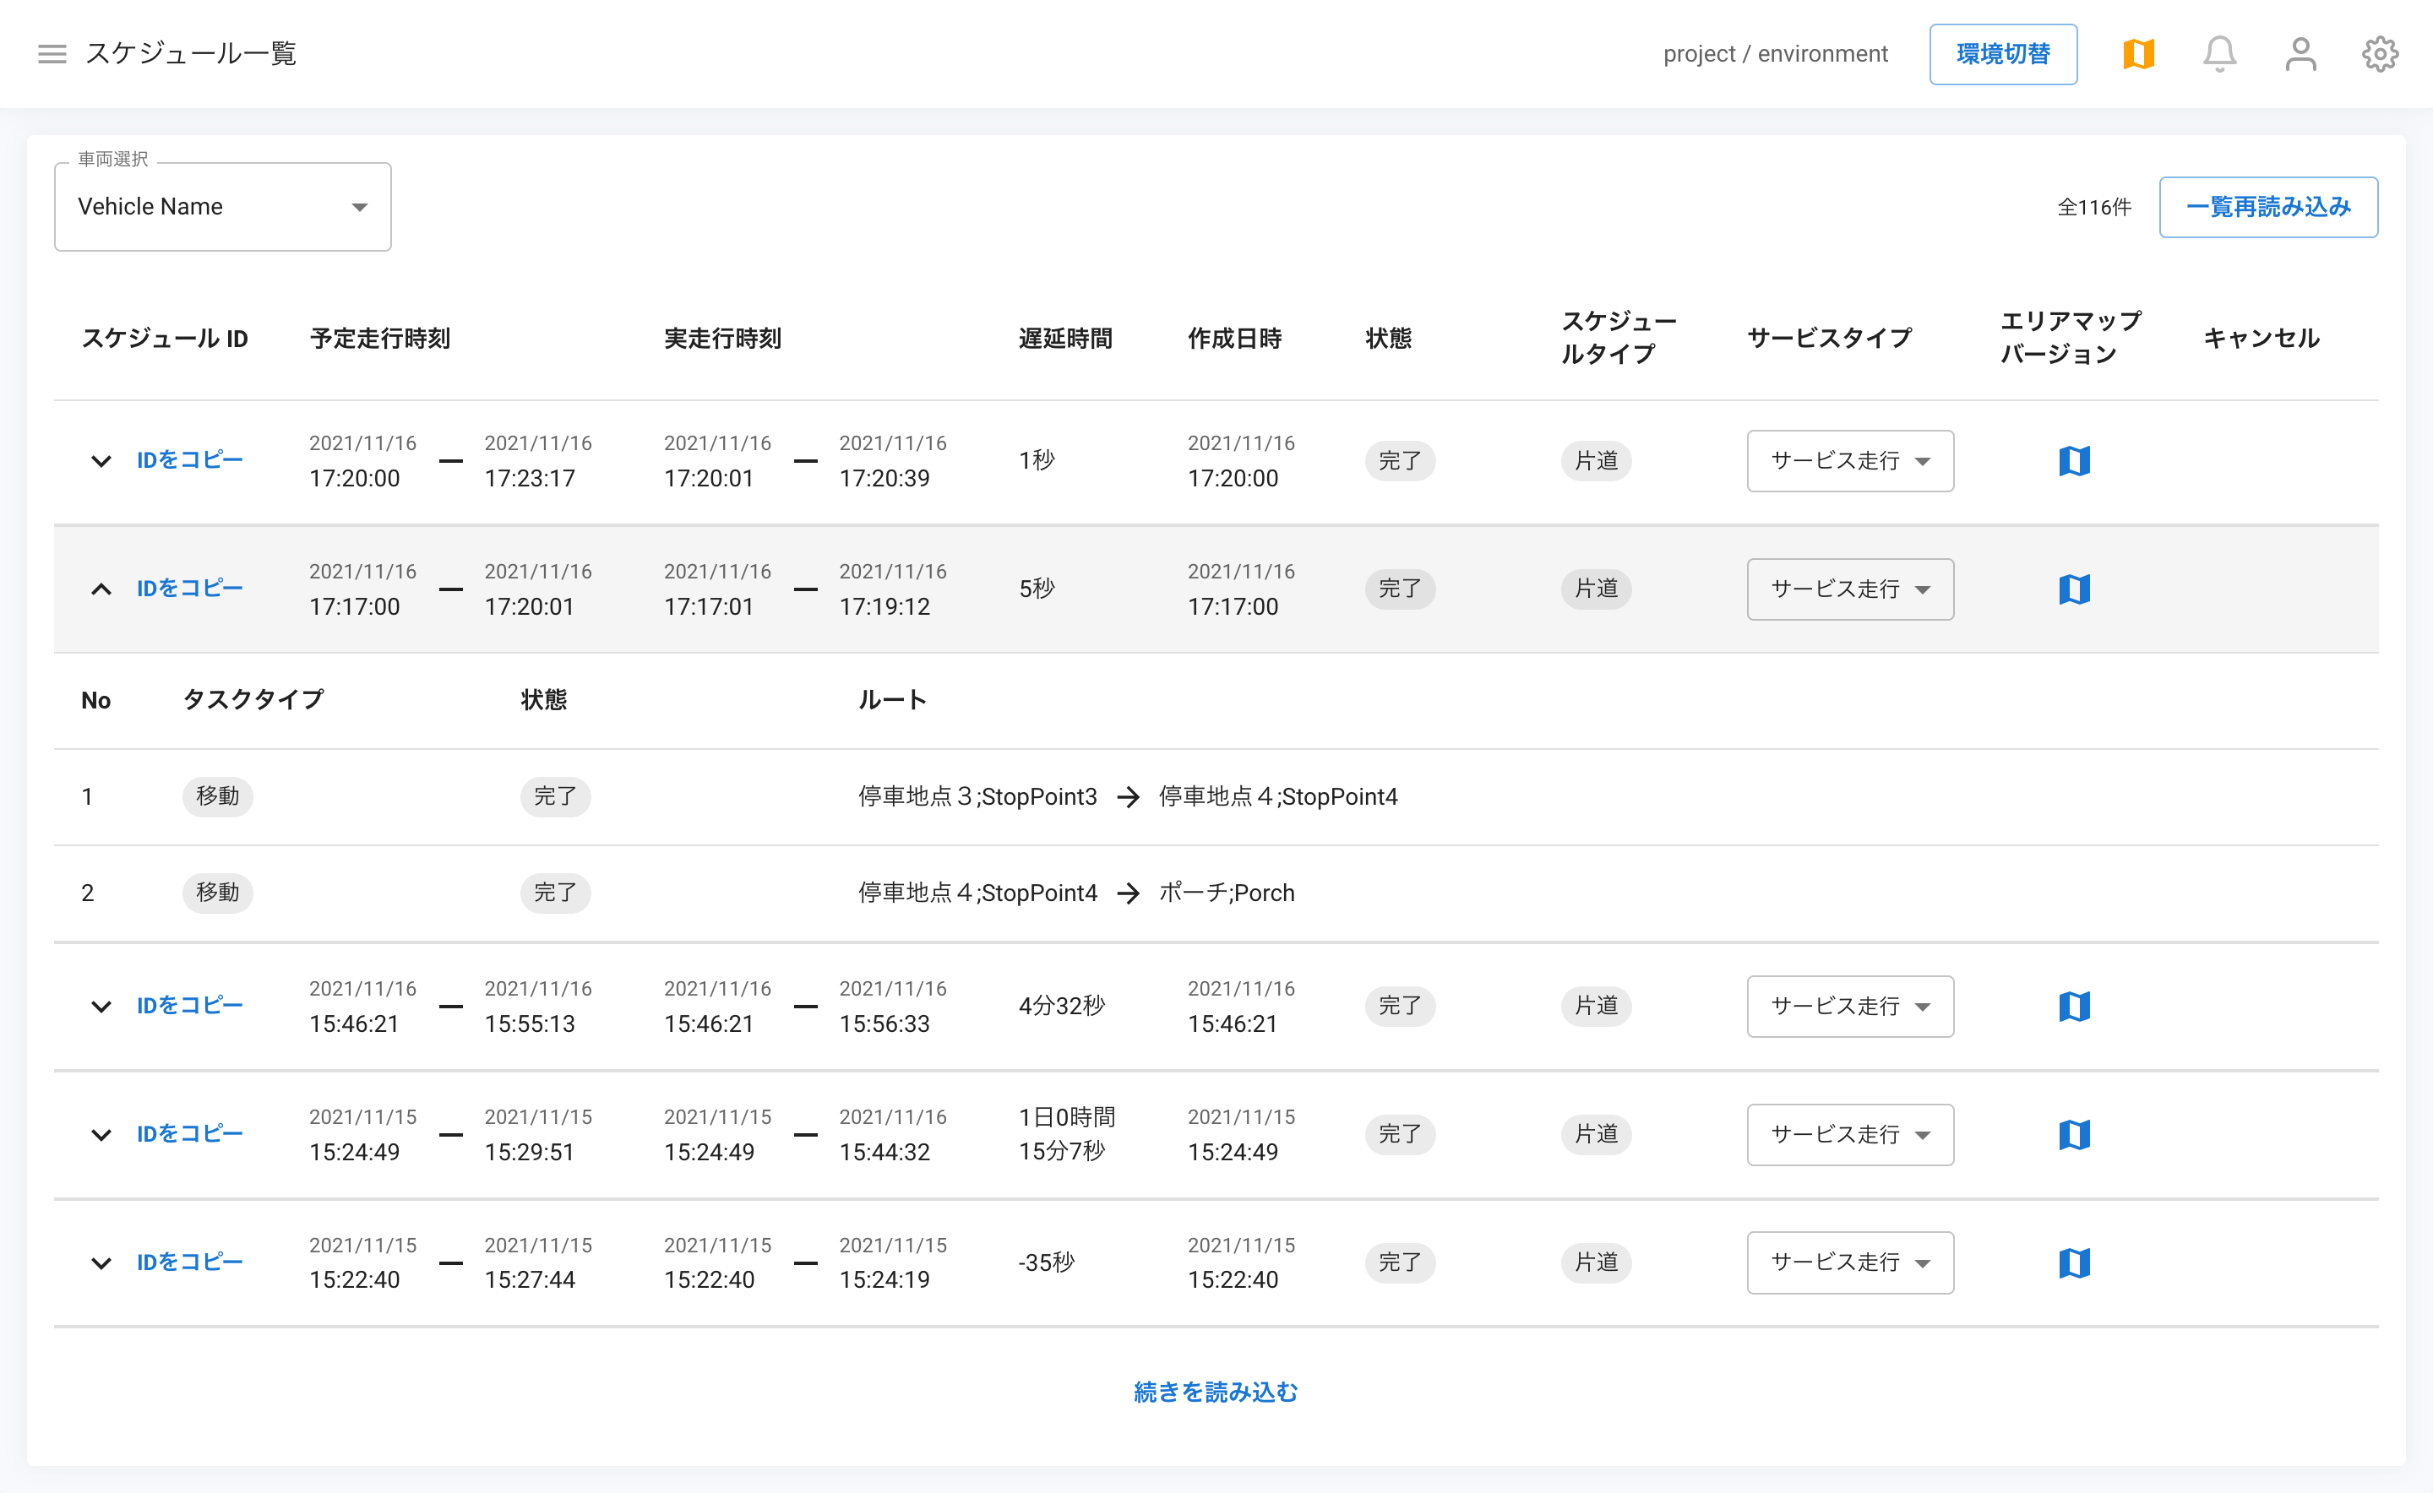Image resolution: width=2433 pixels, height=1493 pixels.
Task: Open service type dropdown for 17:20:00 row
Action: [x=1849, y=460]
